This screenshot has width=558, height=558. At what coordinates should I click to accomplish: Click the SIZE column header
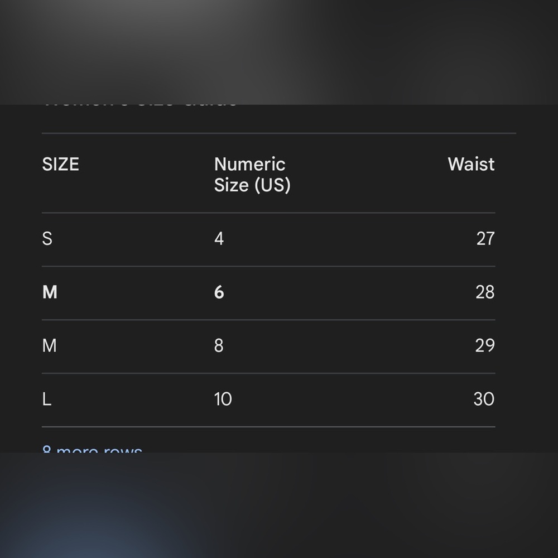(x=60, y=165)
